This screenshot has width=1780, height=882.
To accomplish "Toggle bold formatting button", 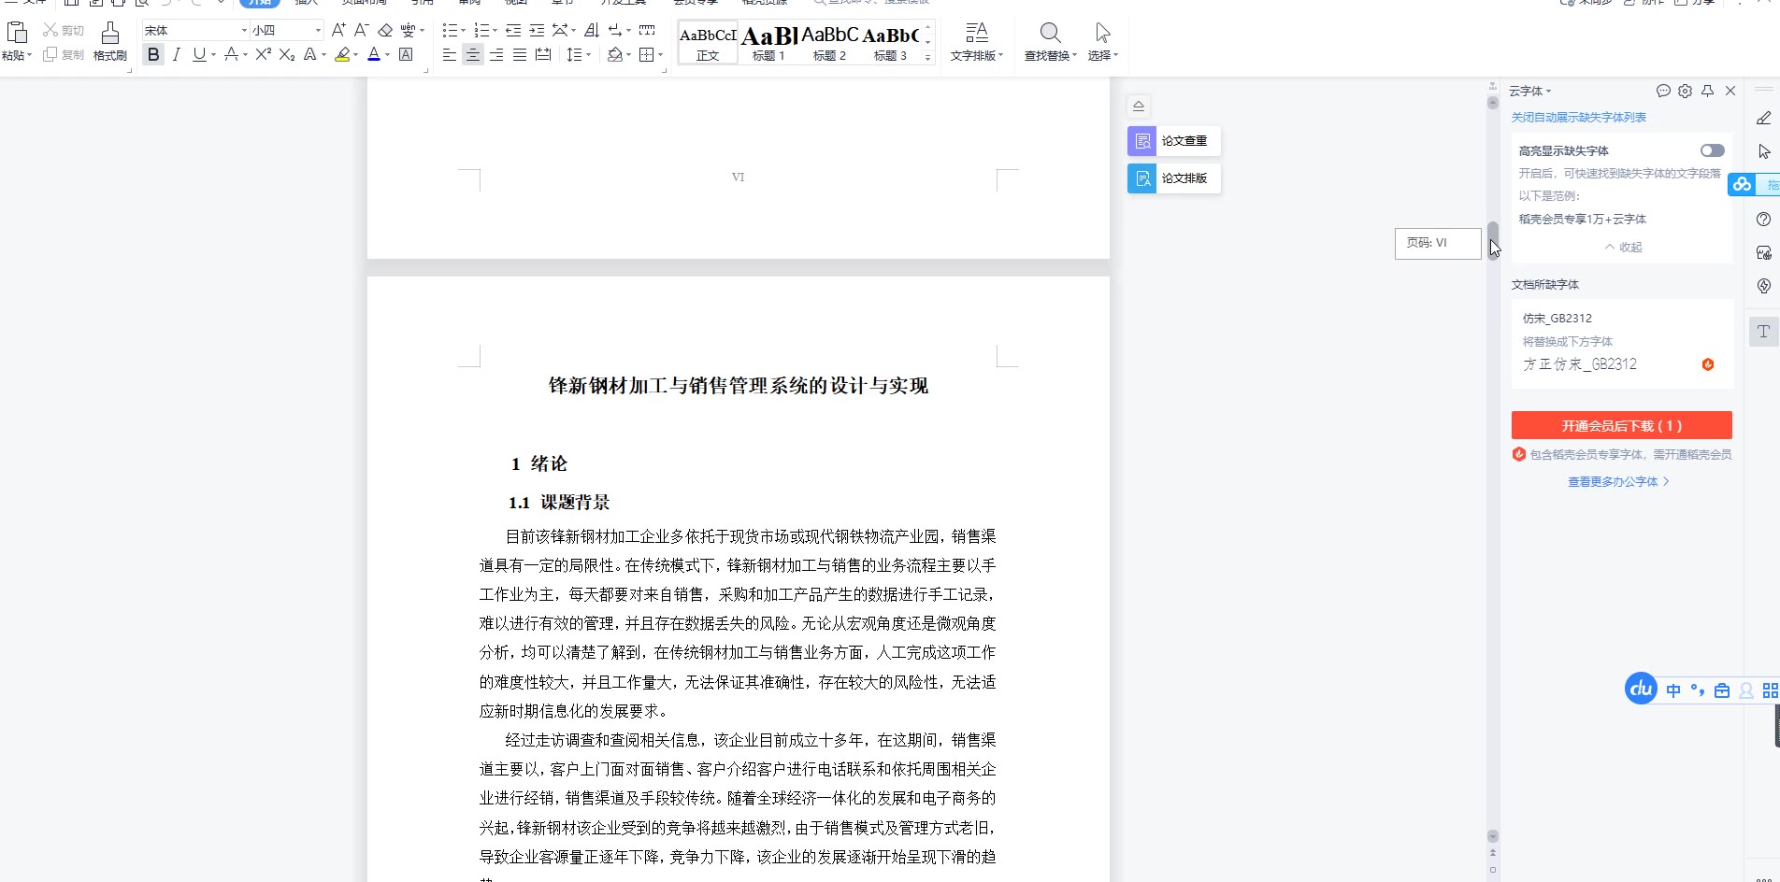I will 153,55.
